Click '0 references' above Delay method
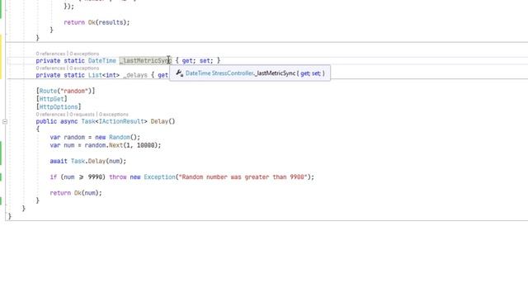Screen dimensions: 528x297 [50, 115]
